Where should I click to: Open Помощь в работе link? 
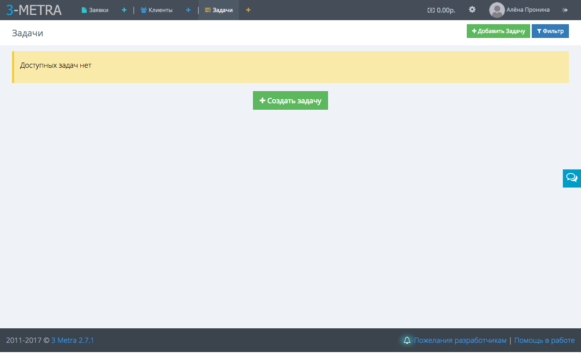[x=545, y=340]
